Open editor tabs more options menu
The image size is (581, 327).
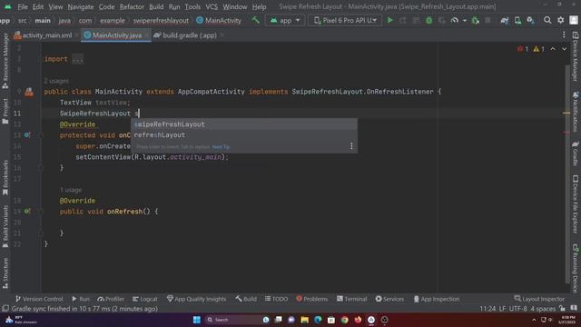[x=564, y=35]
